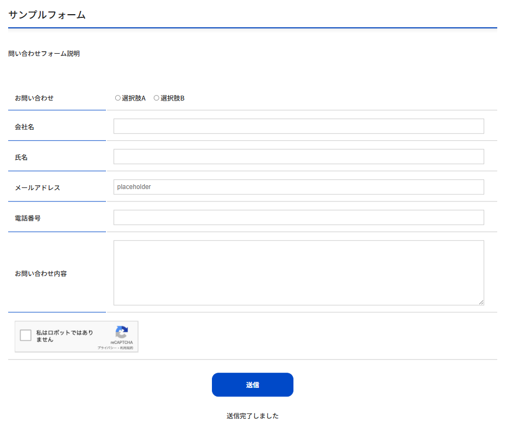Focus the 会社名 text field

[298, 126]
